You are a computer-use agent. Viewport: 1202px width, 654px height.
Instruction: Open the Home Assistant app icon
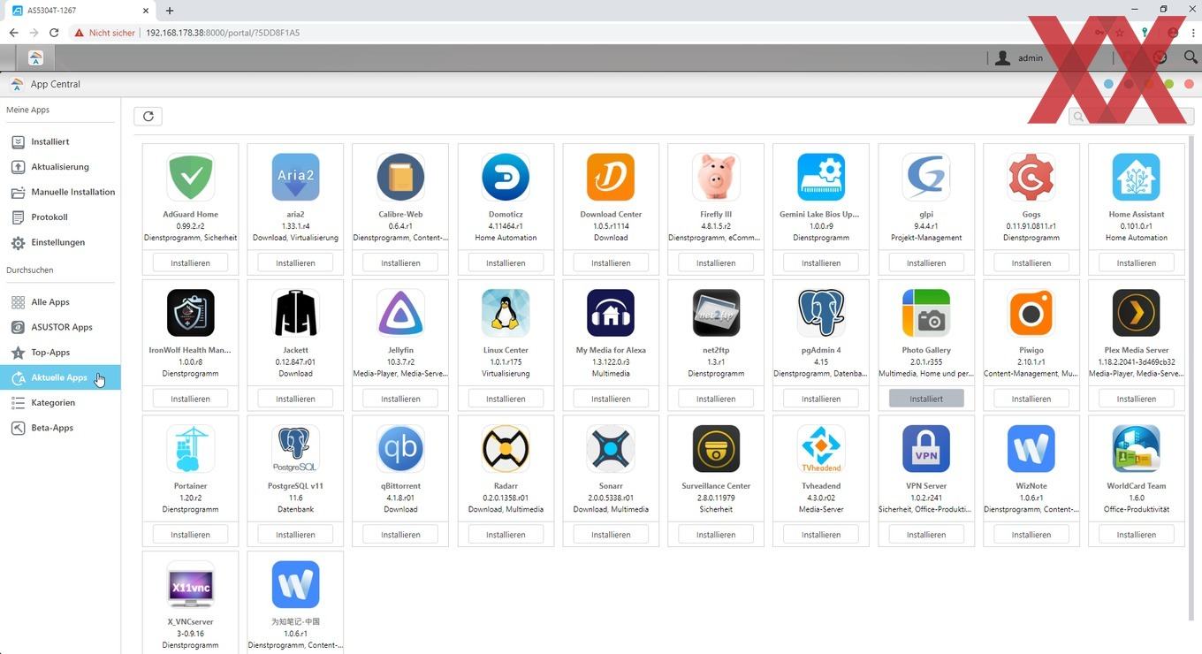1137,177
